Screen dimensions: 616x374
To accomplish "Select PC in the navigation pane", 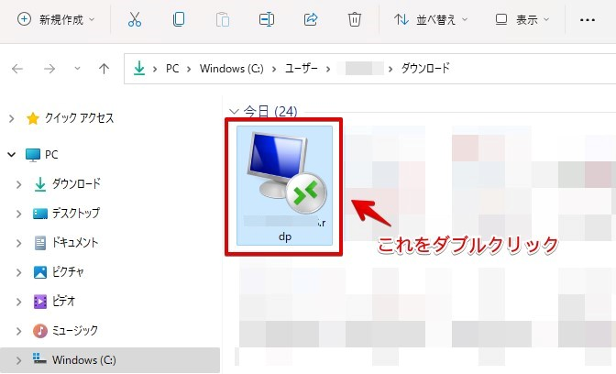I will coord(42,155).
